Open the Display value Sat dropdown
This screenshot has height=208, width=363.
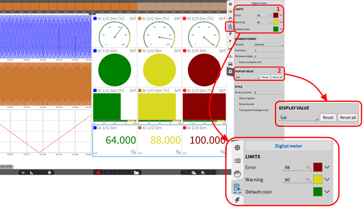coord(246,77)
